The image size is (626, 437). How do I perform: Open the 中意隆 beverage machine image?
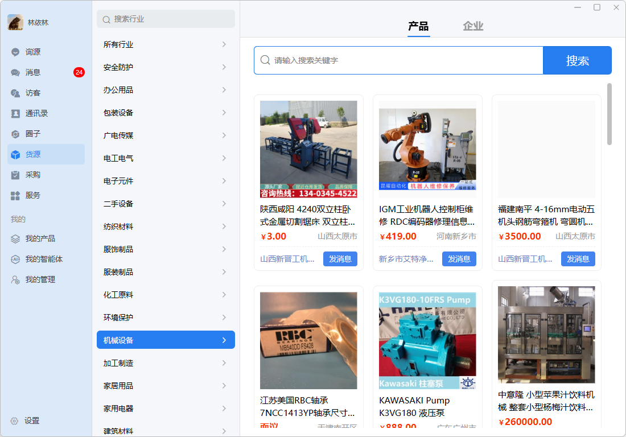546,335
